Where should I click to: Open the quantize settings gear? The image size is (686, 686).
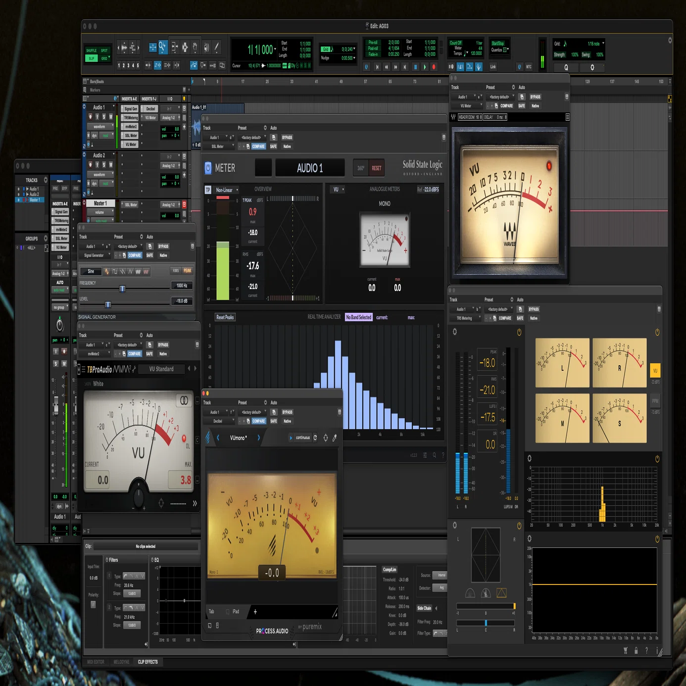(592, 67)
